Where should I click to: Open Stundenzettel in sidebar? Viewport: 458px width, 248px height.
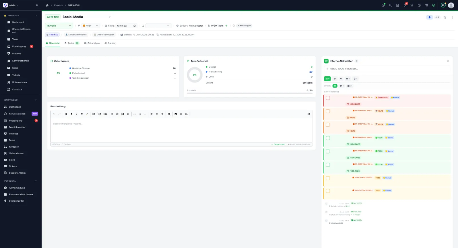16,201
